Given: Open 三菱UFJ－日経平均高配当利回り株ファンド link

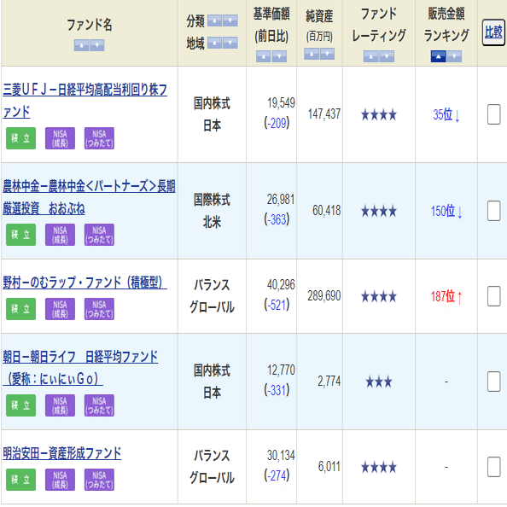Looking at the screenshot, I should pos(85,101).
